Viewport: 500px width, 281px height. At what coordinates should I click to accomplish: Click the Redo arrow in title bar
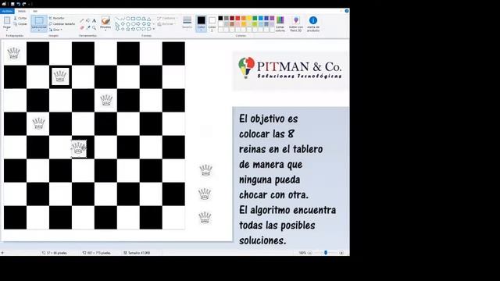pyautogui.click(x=24, y=4)
